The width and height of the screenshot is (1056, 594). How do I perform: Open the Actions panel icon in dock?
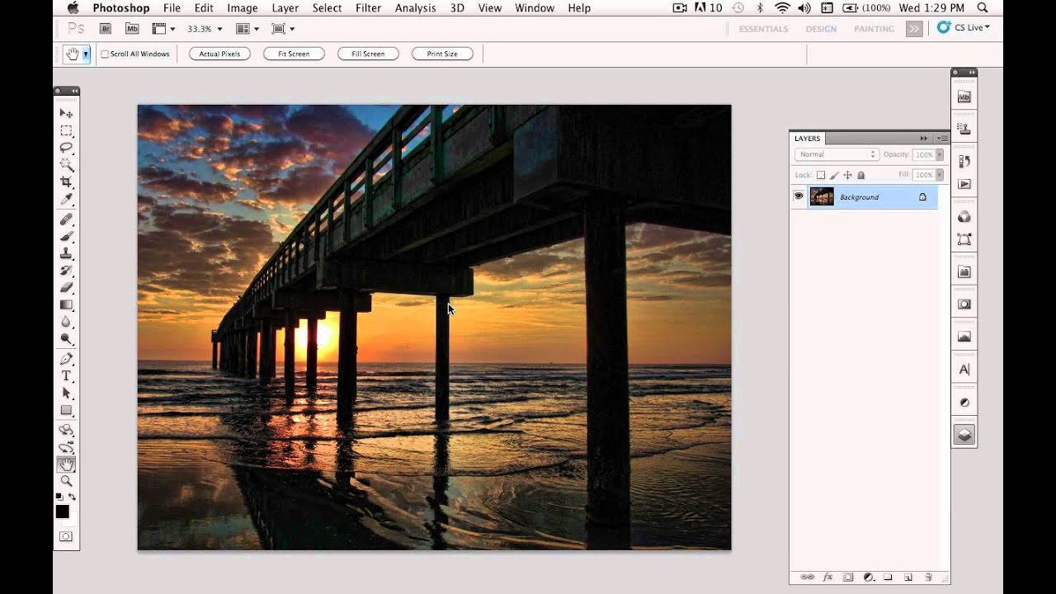pyautogui.click(x=964, y=184)
